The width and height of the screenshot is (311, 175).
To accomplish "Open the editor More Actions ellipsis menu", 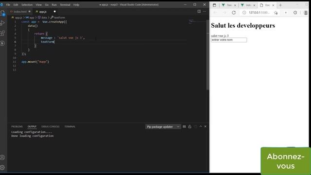I will tap(205, 12).
